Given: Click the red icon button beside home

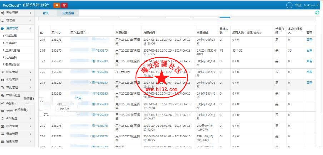Looking at the screenshot, I should click(x=64, y=5).
